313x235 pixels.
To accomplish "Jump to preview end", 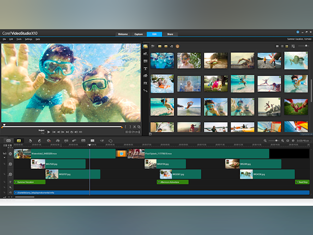I will tap(67, 132).
